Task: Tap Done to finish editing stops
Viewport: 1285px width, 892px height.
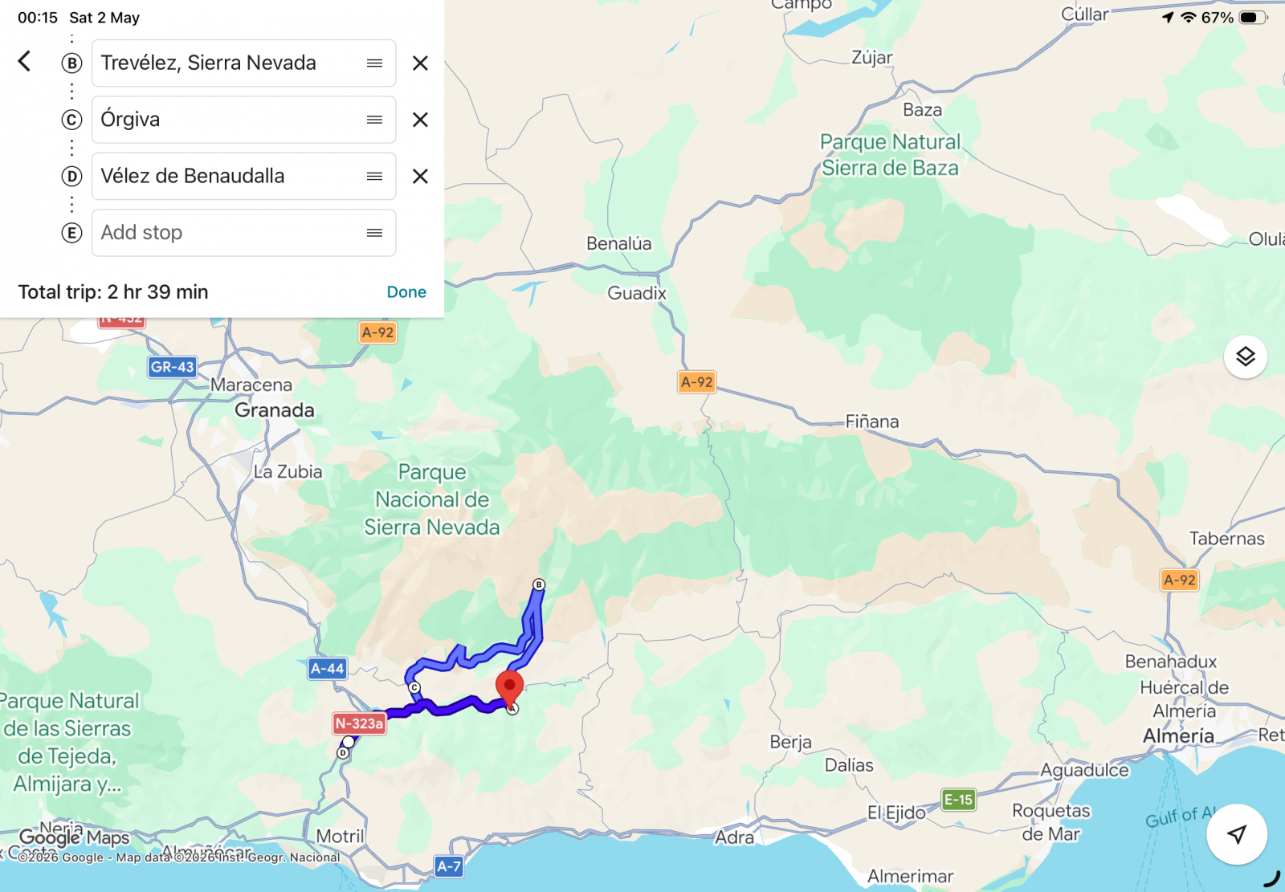Action: pos(406,292)
